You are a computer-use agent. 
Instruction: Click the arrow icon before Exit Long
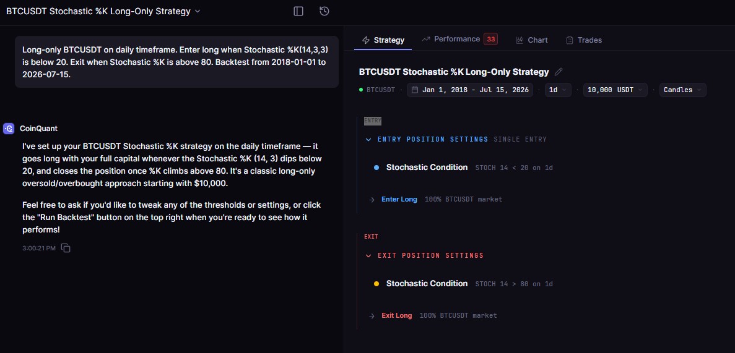click(x=372, y=315)
